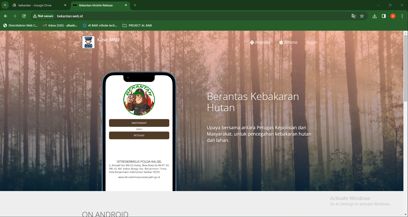Expand the tab search dropdown arrow

coord(5,5)
